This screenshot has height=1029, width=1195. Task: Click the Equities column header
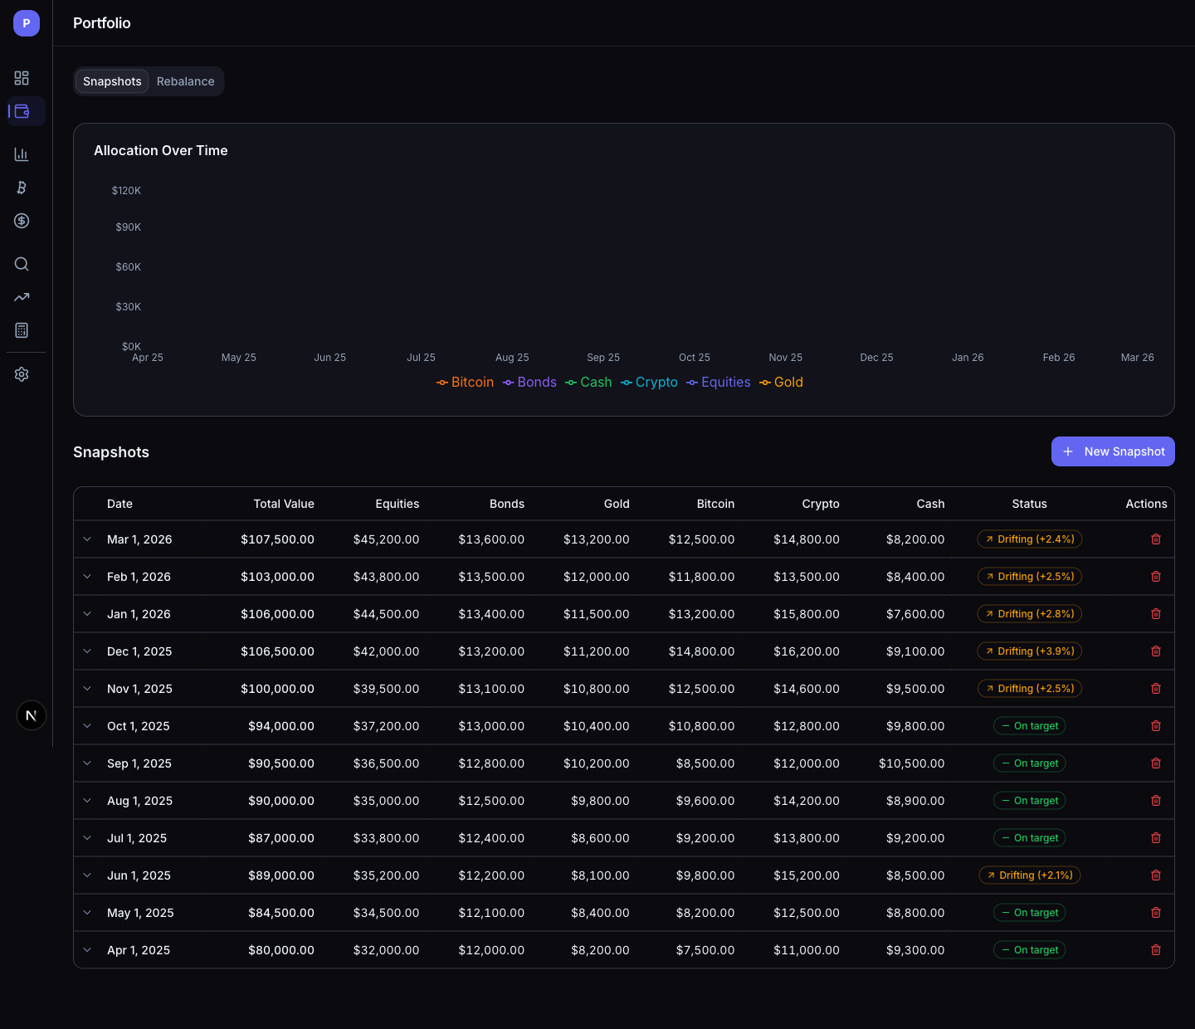click(398, 504)
